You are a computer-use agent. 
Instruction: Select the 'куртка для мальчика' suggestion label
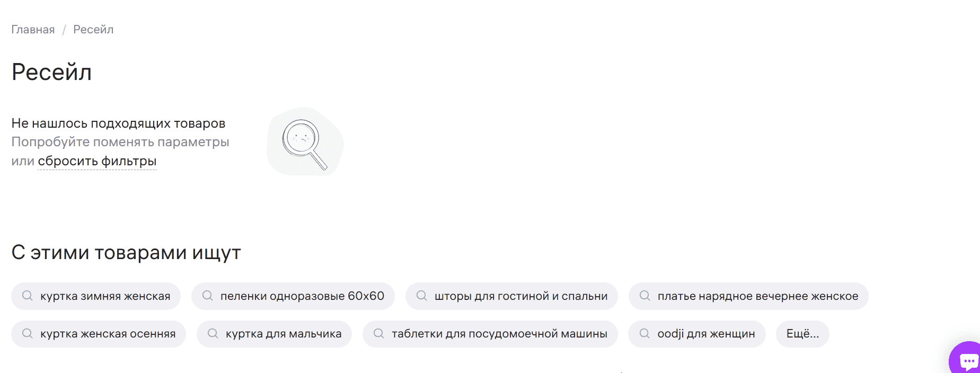coord(284,334)
